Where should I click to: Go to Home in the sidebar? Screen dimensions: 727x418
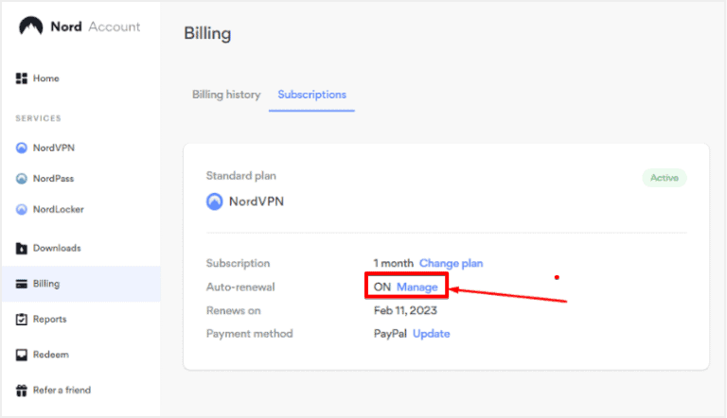click(x=46, y=78)
